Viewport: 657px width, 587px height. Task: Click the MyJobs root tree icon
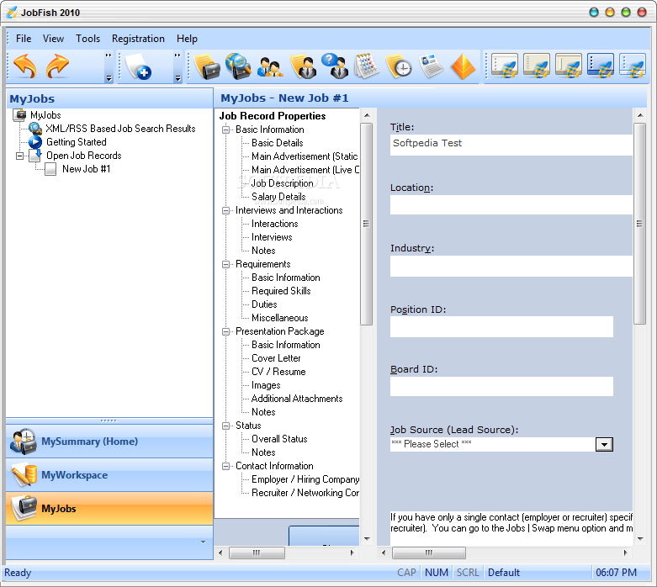point(19,115)
